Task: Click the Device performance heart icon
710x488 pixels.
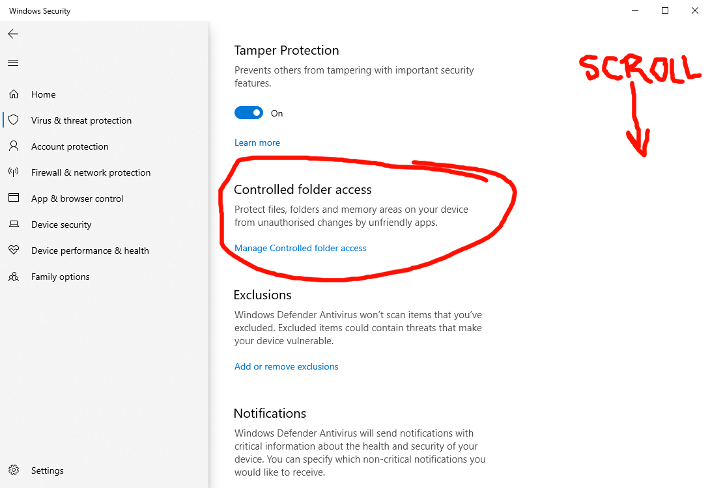Action: (14, 250)
